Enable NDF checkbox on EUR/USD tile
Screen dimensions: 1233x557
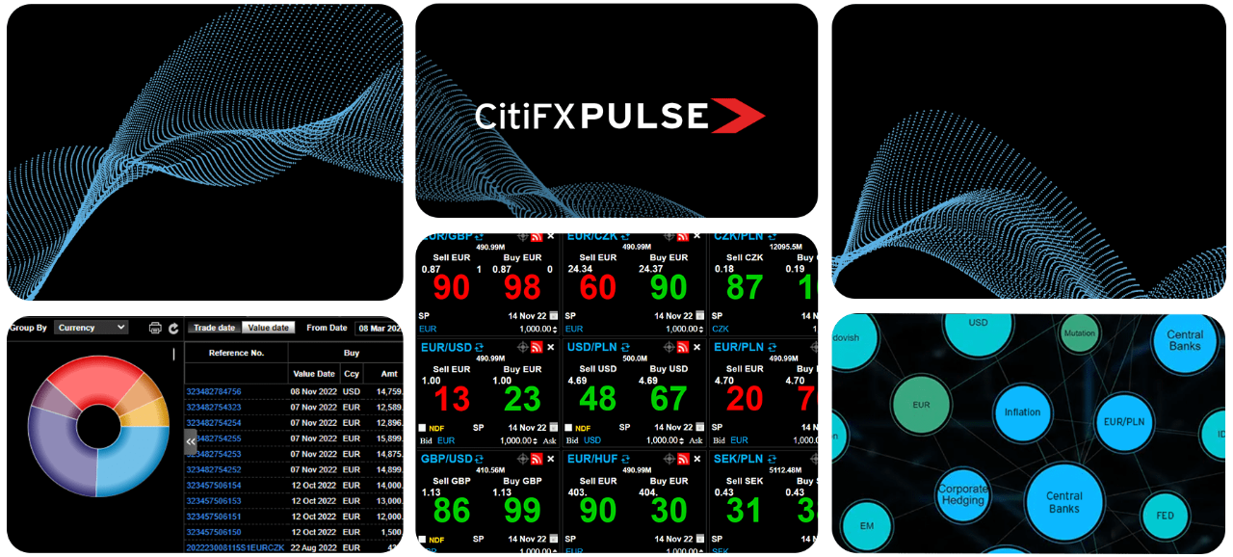(x=423, y=428)
